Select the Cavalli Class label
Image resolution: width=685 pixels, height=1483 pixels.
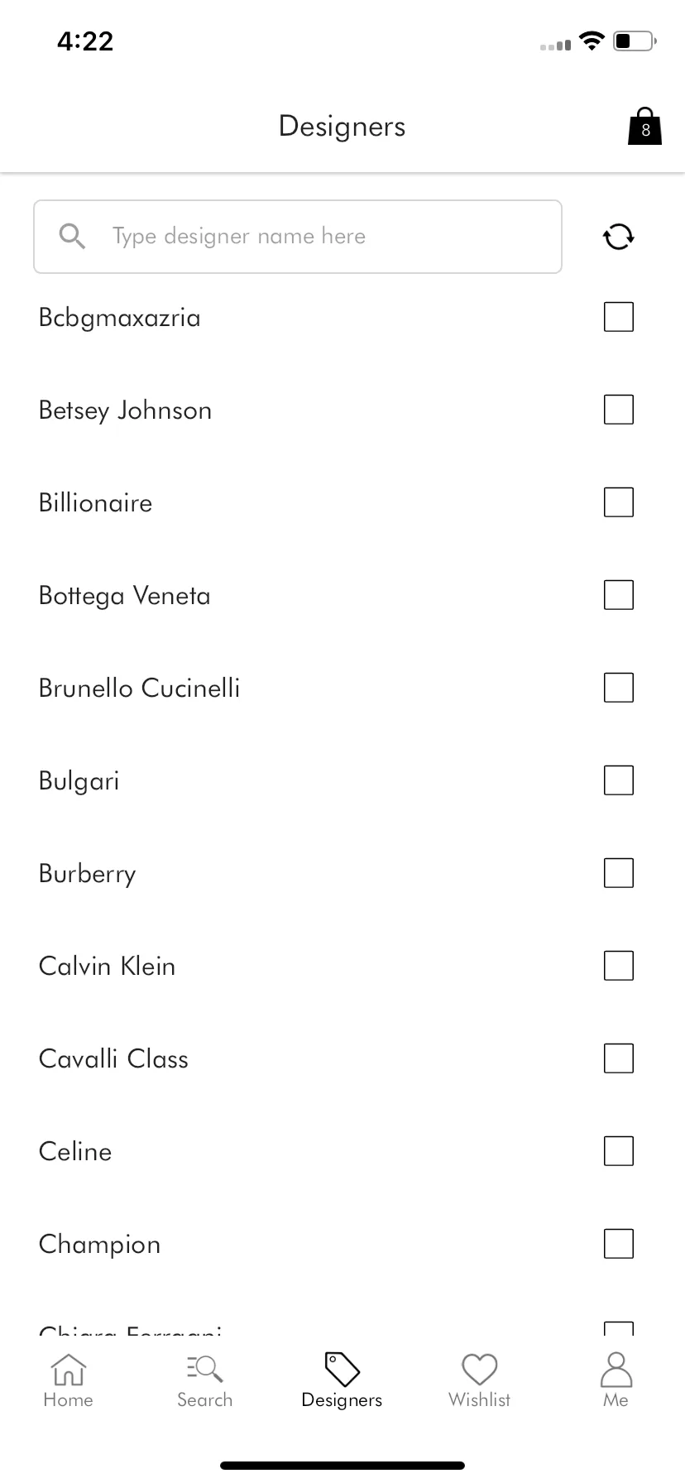(x=113, y=1058)
